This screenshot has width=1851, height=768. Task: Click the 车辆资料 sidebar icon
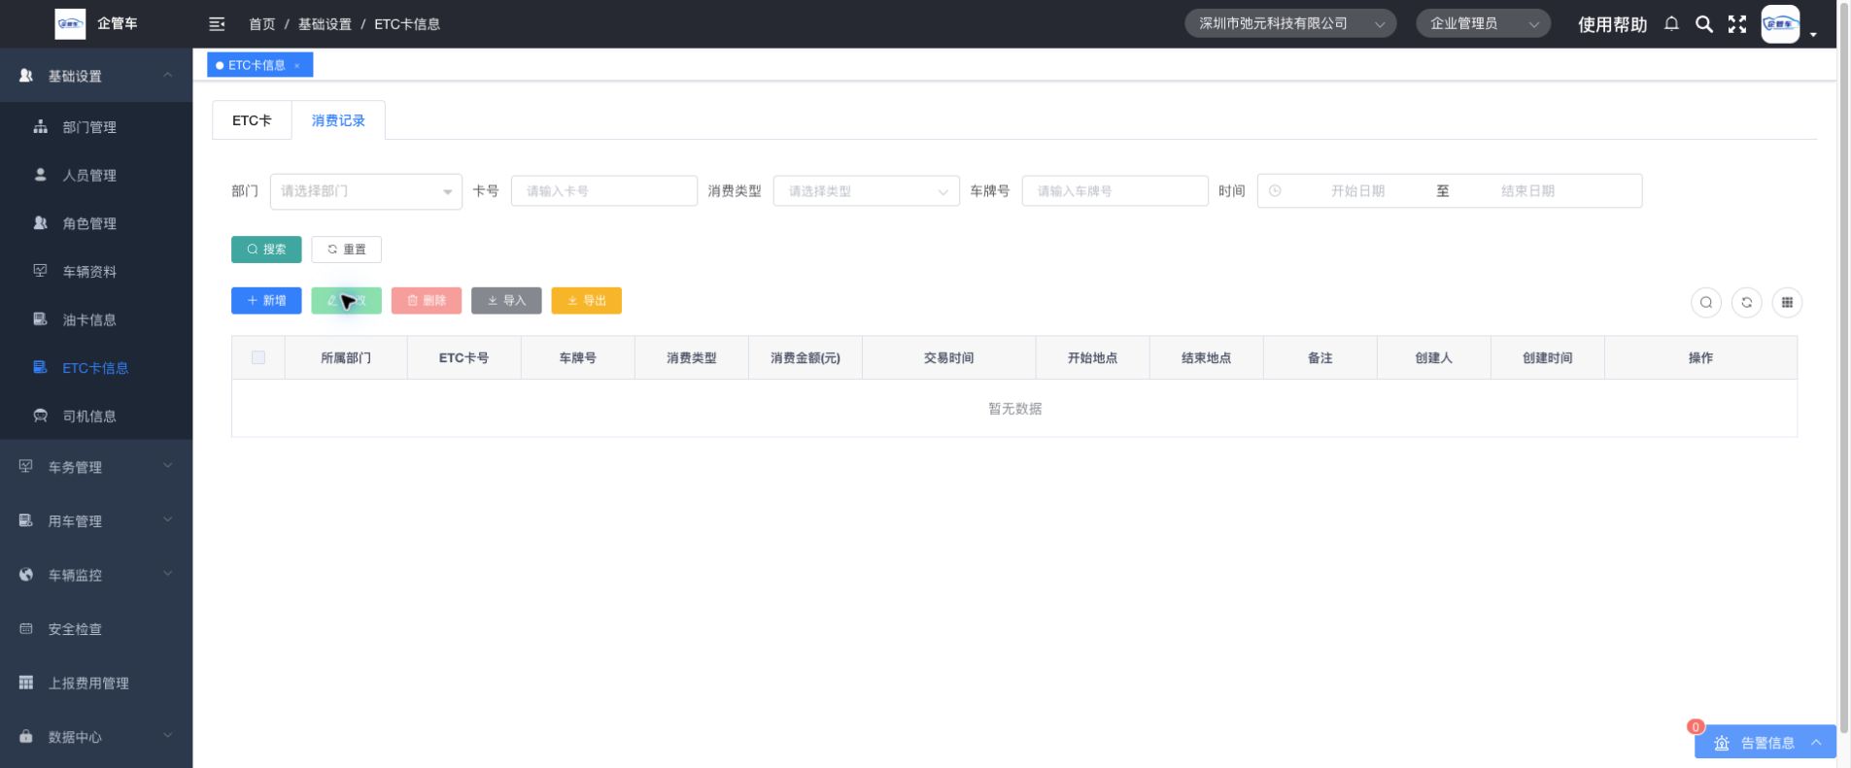click(41, 271)
